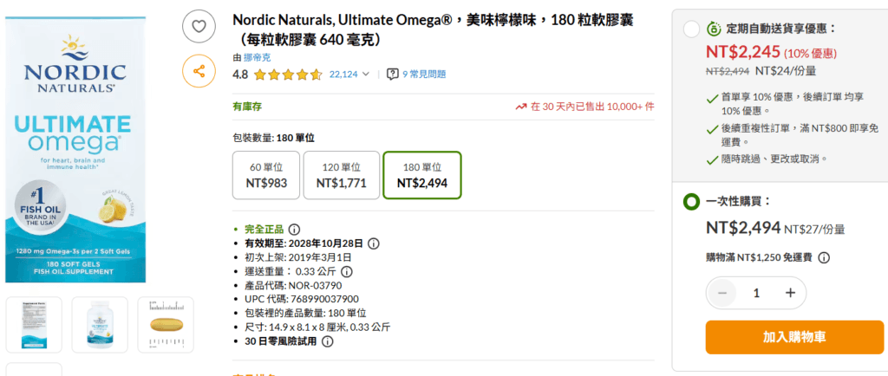Screen dimensions: 888x376
Task: Click info icon beside 30日零風險試用
Action: [x=327, y=341]
